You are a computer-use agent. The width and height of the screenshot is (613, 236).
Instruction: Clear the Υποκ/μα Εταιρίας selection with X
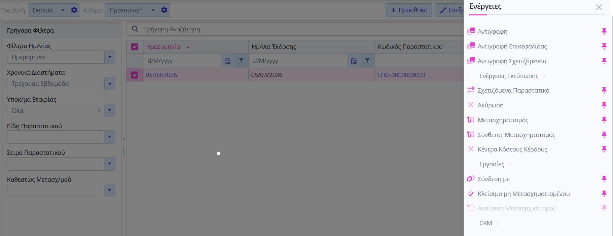[99, 110]
